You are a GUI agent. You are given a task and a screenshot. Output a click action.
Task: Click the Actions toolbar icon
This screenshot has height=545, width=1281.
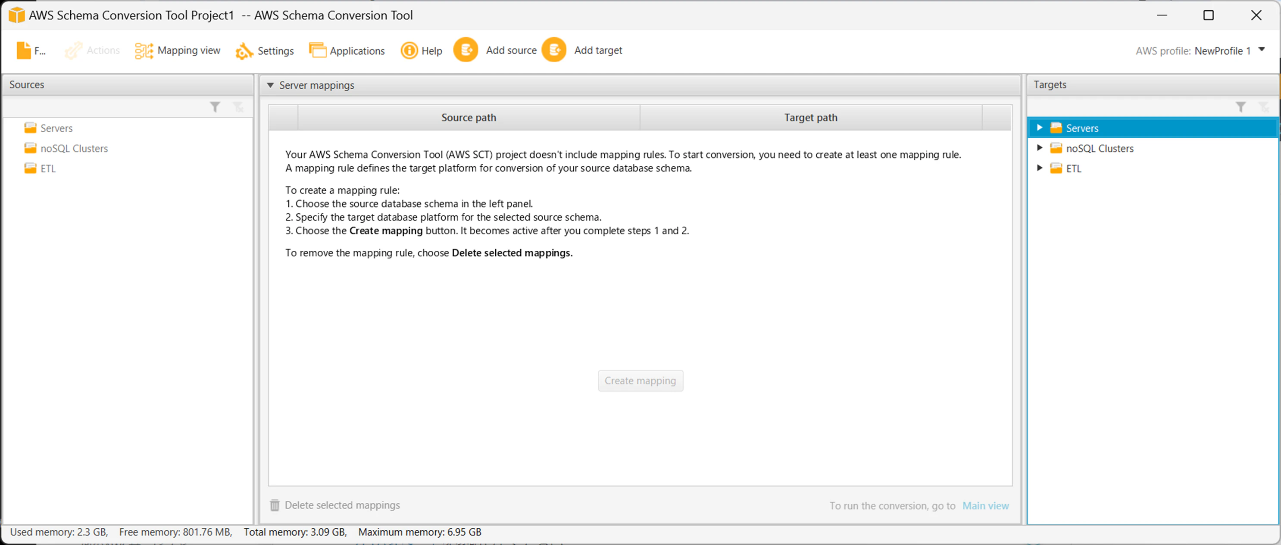73,50
